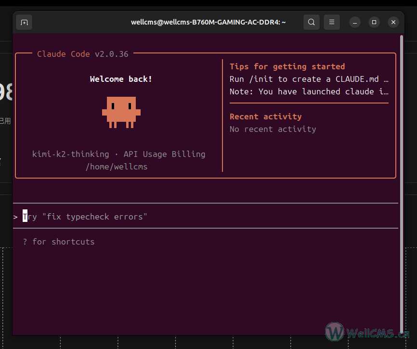Open the hamburger menu in the title bar
The image size is (417, 349).
[x=331, y=22]
